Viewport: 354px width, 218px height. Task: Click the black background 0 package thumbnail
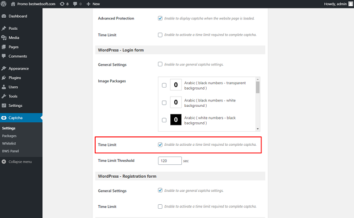coord(176,120)
